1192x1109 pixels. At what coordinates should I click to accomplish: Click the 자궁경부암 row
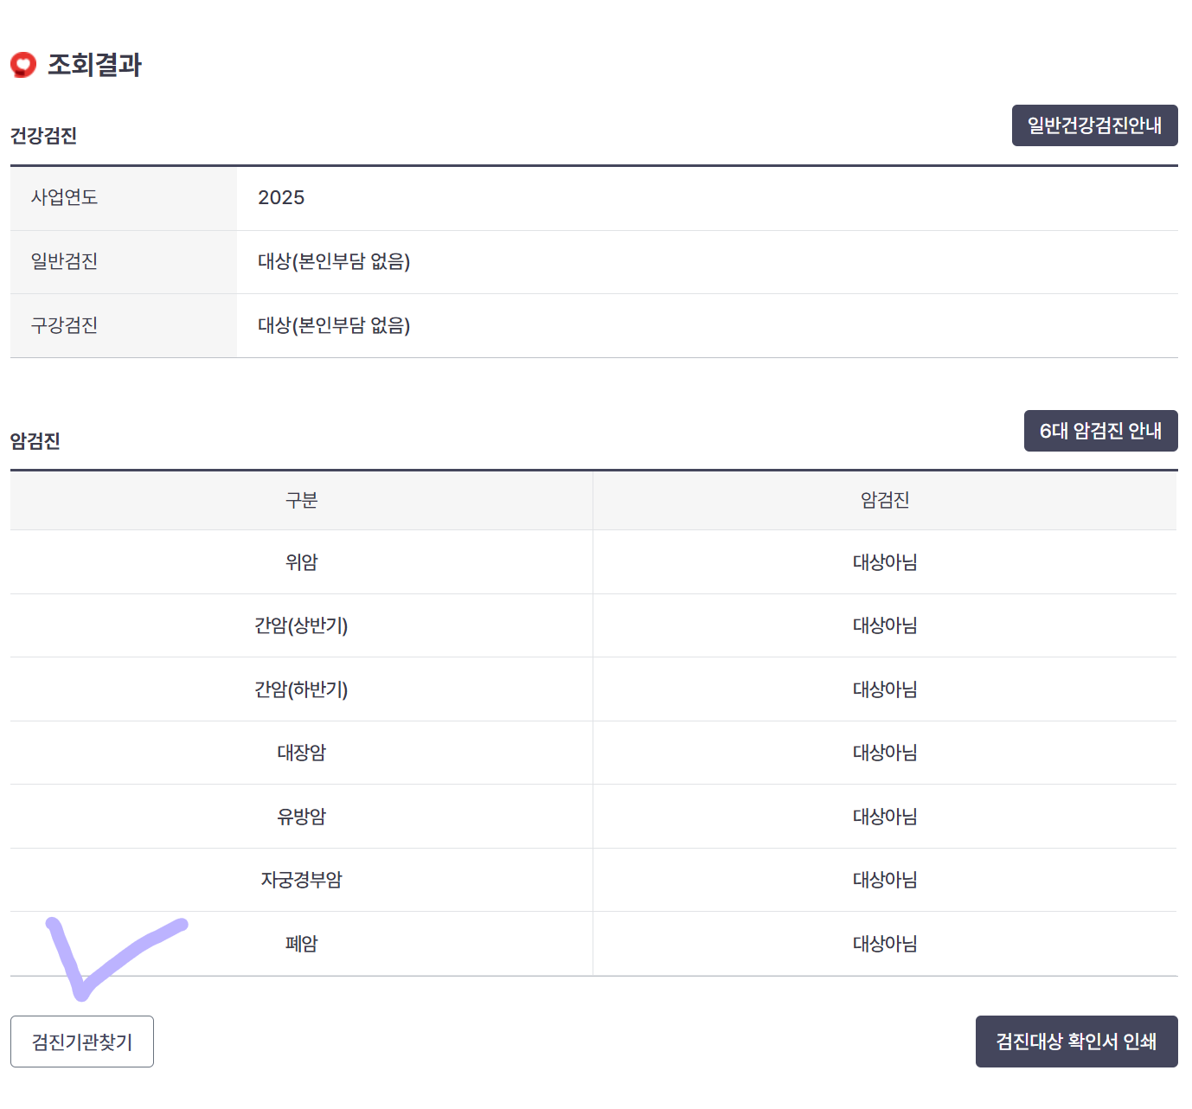(x=300, y=879)
